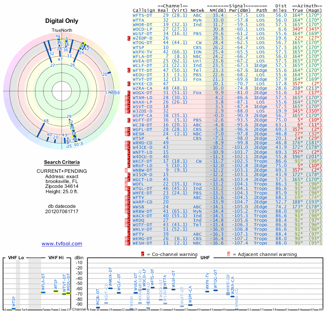Click pink adjacent channel icon in legend
This screenshot has height=313, width=326.
click(229, 254)
